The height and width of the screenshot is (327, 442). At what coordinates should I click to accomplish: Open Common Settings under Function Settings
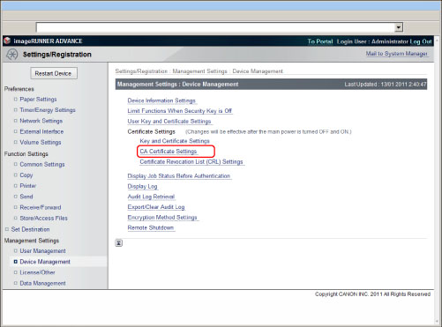42,165
